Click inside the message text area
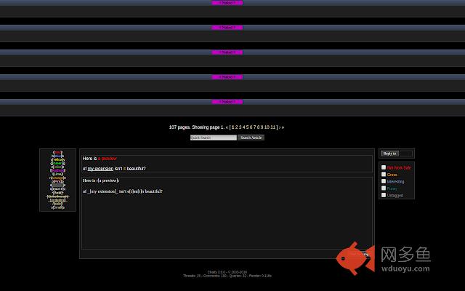465x291 pixels. pyautogui.click(x=227, y=213)
